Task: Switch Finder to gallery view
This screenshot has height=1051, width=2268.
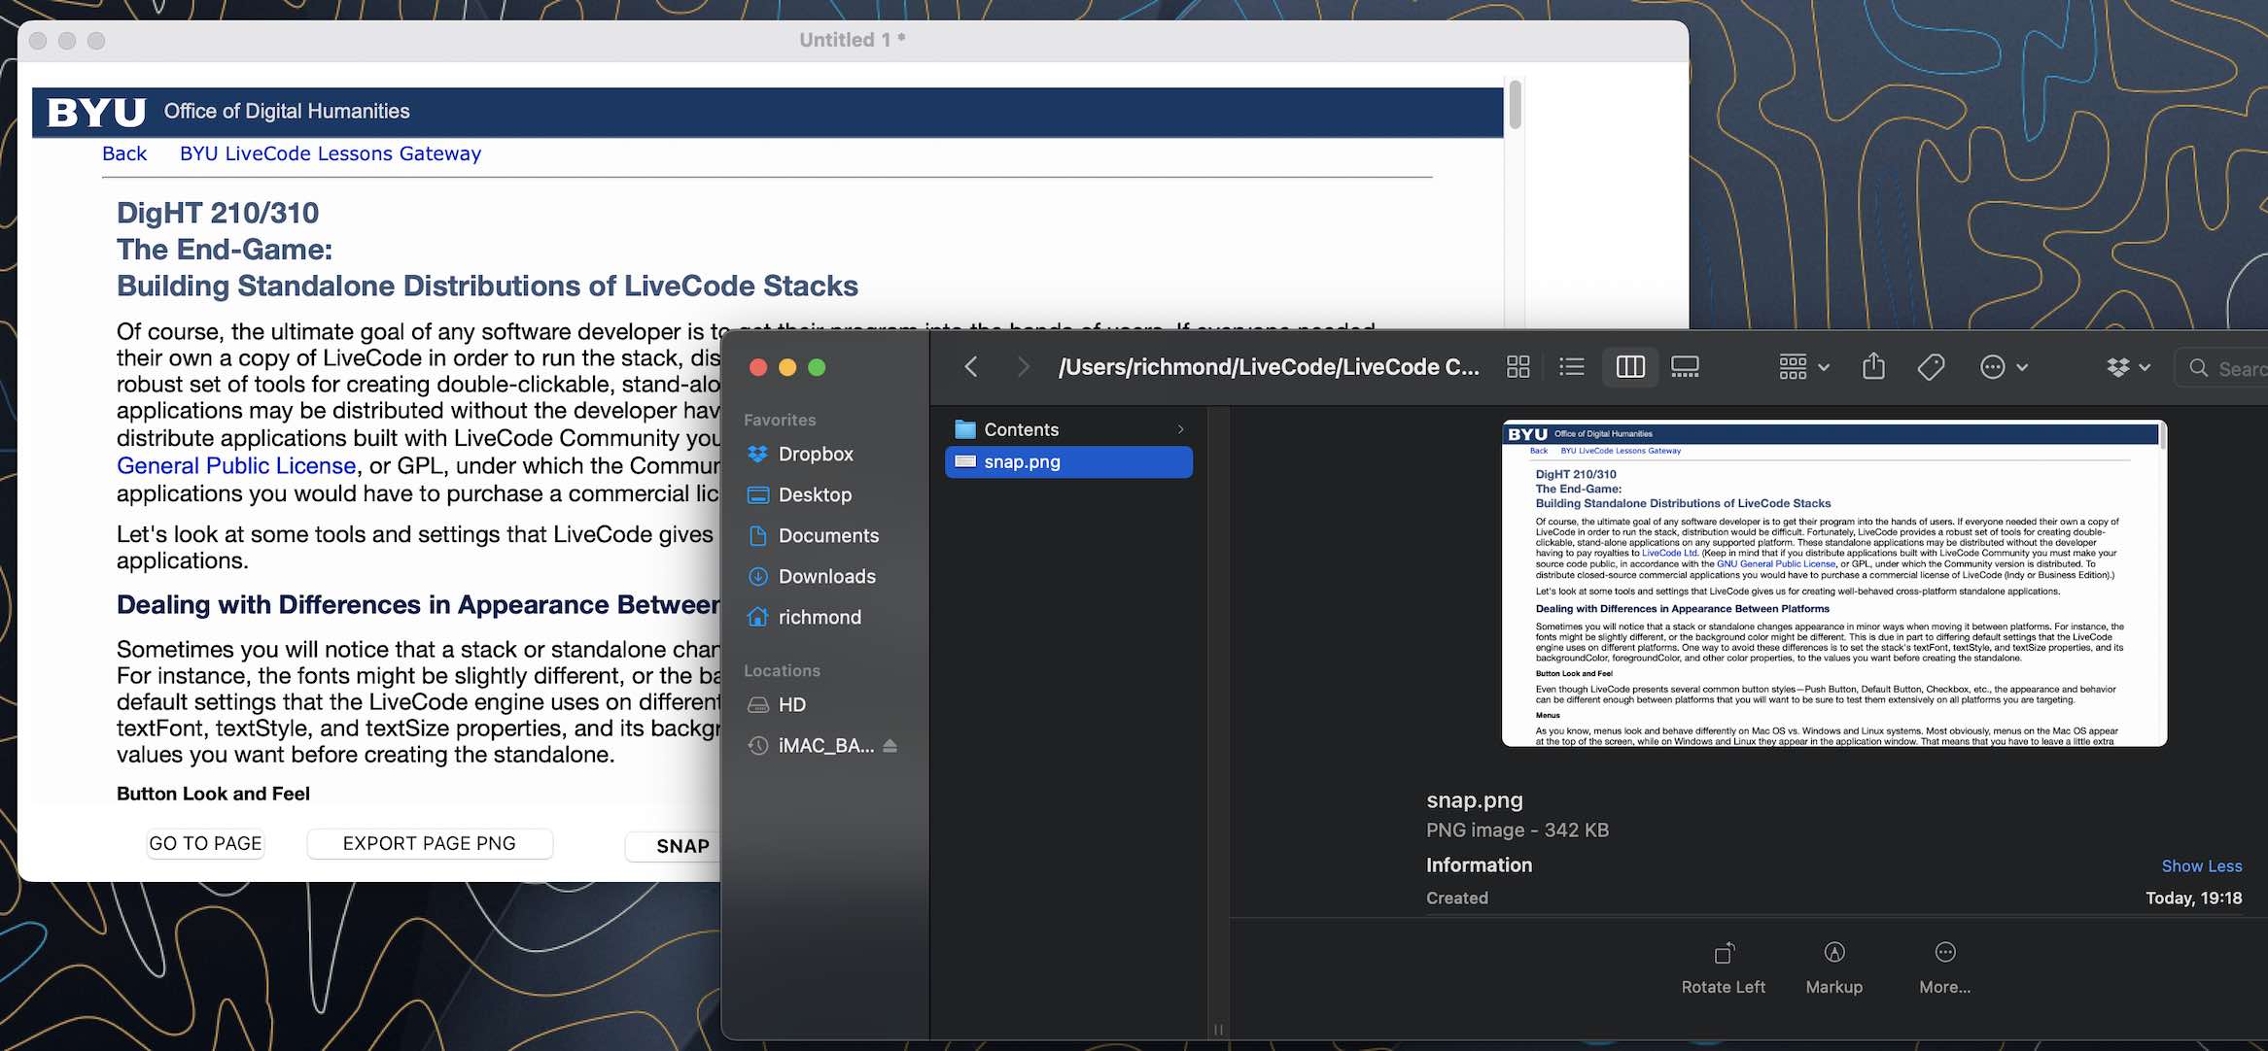Action: point(1685,367)
